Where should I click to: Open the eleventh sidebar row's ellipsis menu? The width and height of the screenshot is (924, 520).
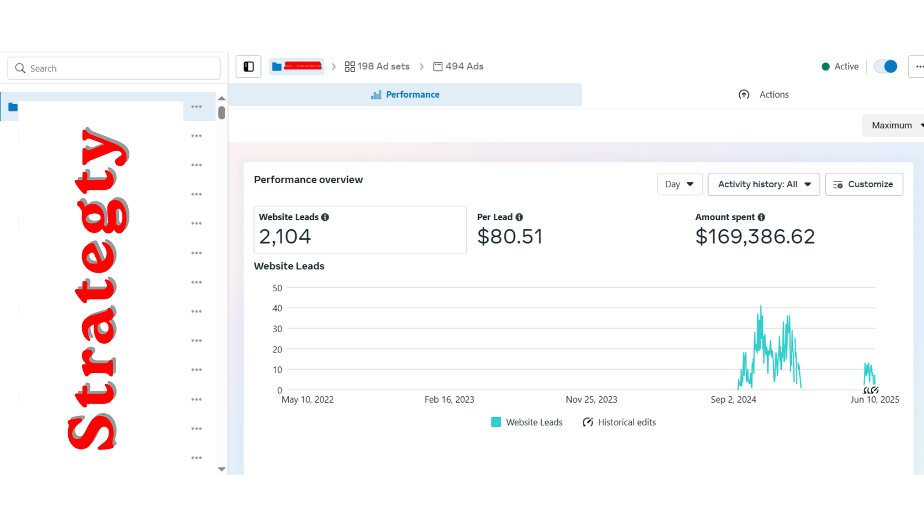pos(196,399)
